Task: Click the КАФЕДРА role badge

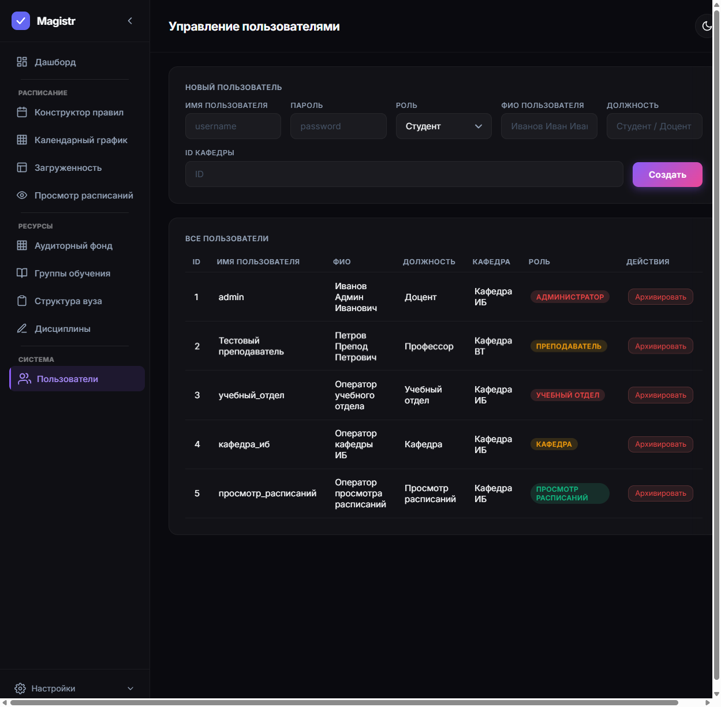Action: click(554, 444)
